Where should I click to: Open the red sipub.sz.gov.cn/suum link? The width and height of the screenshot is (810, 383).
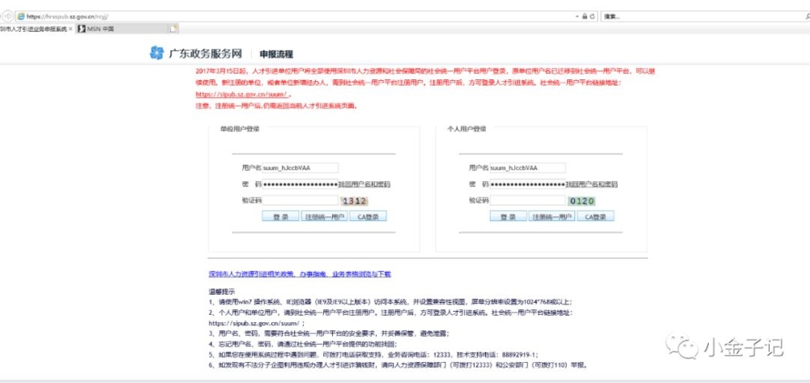pos(241,95)
